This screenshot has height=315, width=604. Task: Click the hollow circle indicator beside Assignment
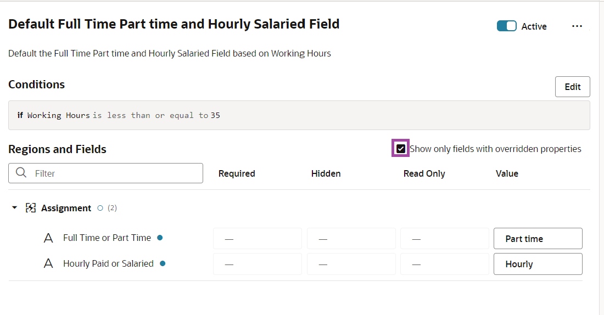(x=100, y=208)
